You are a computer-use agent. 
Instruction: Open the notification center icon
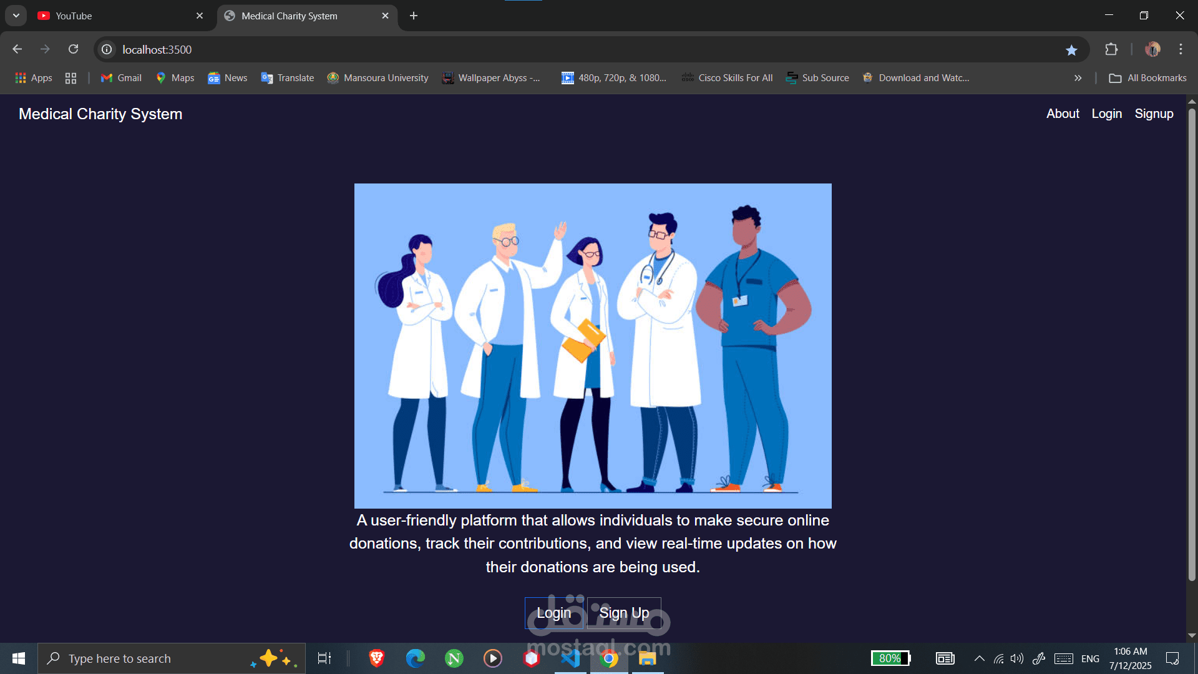[1172, 658]
